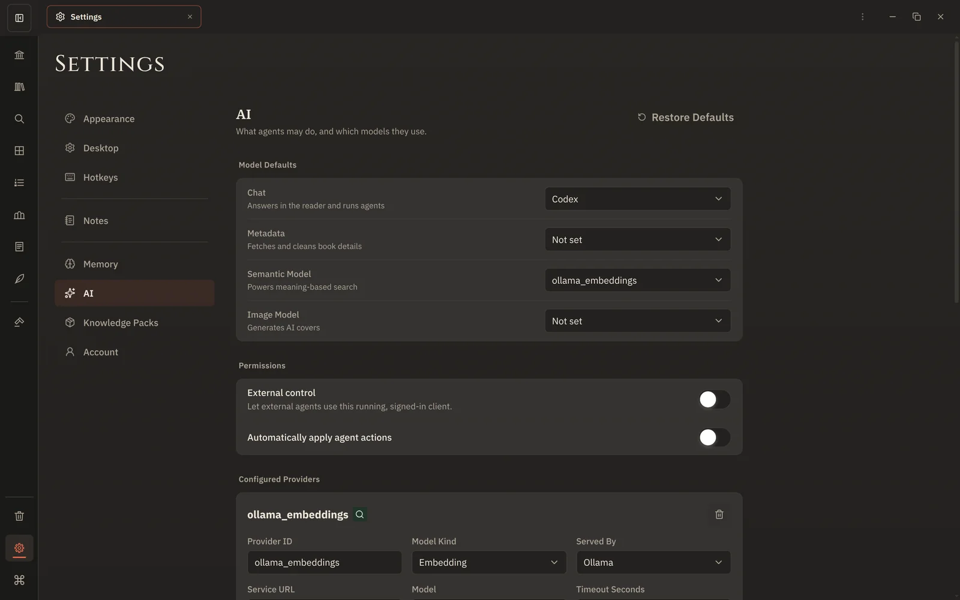960x600 pixels.
Task: Open the trash icon in left rail
Action: point(19,516)
